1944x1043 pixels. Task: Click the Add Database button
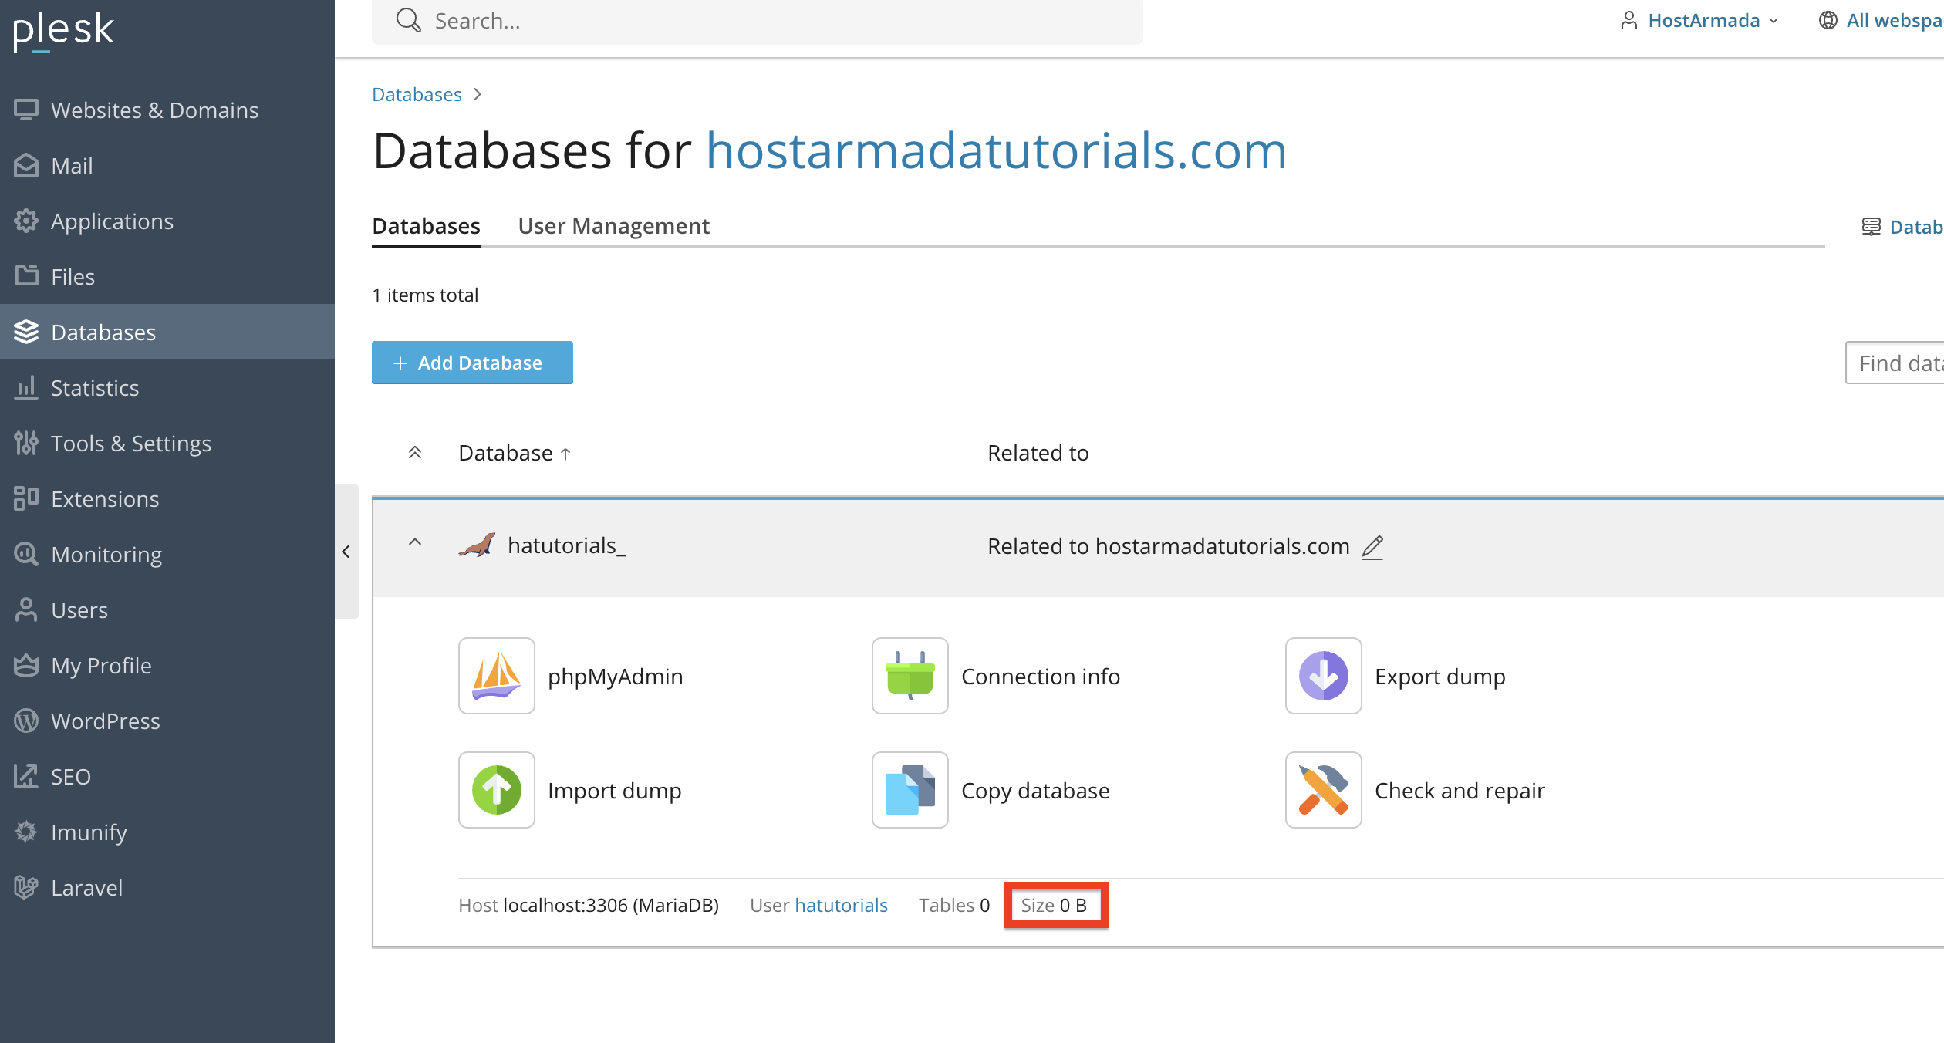coord(472,363)
